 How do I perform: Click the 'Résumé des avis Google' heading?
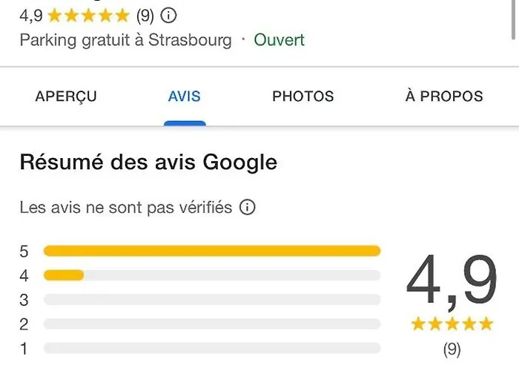[148, 162]
